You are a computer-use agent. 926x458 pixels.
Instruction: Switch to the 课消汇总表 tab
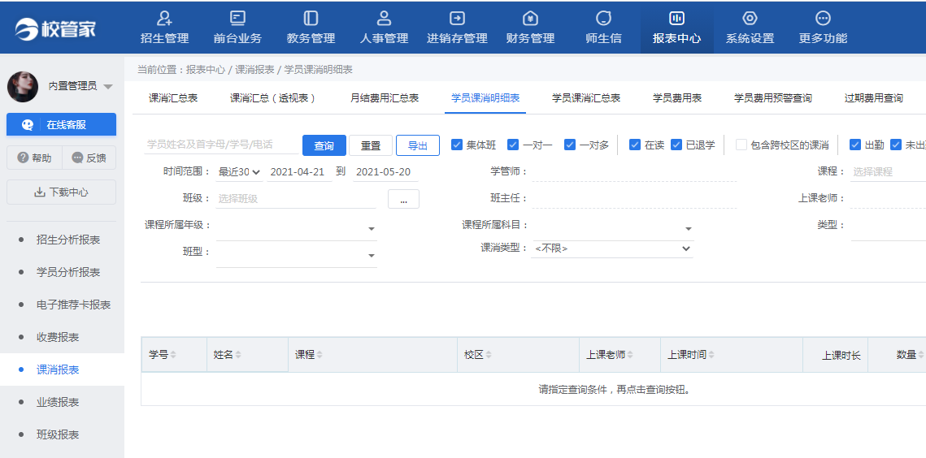coord(173,98)
